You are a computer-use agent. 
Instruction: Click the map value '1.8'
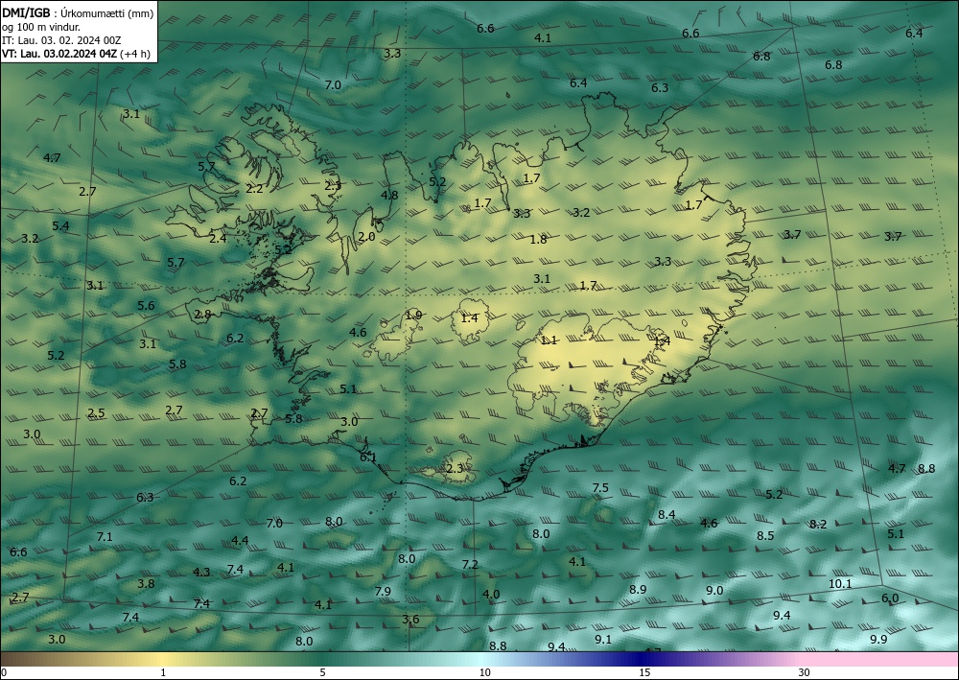pyautogui.click(x=538, y=240)
